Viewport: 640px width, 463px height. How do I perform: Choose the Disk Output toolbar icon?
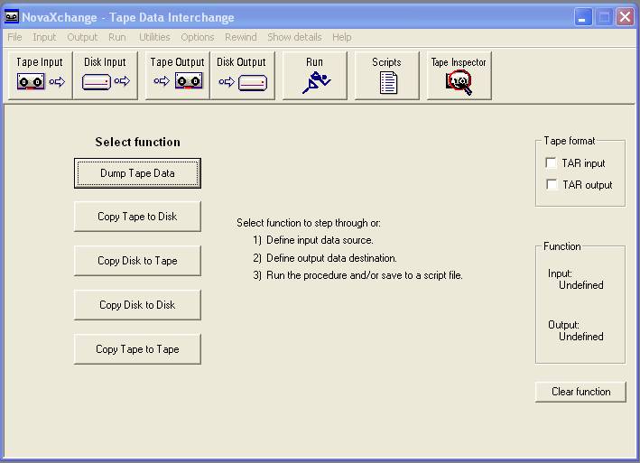pyautogui.click(x=242, y=75)
